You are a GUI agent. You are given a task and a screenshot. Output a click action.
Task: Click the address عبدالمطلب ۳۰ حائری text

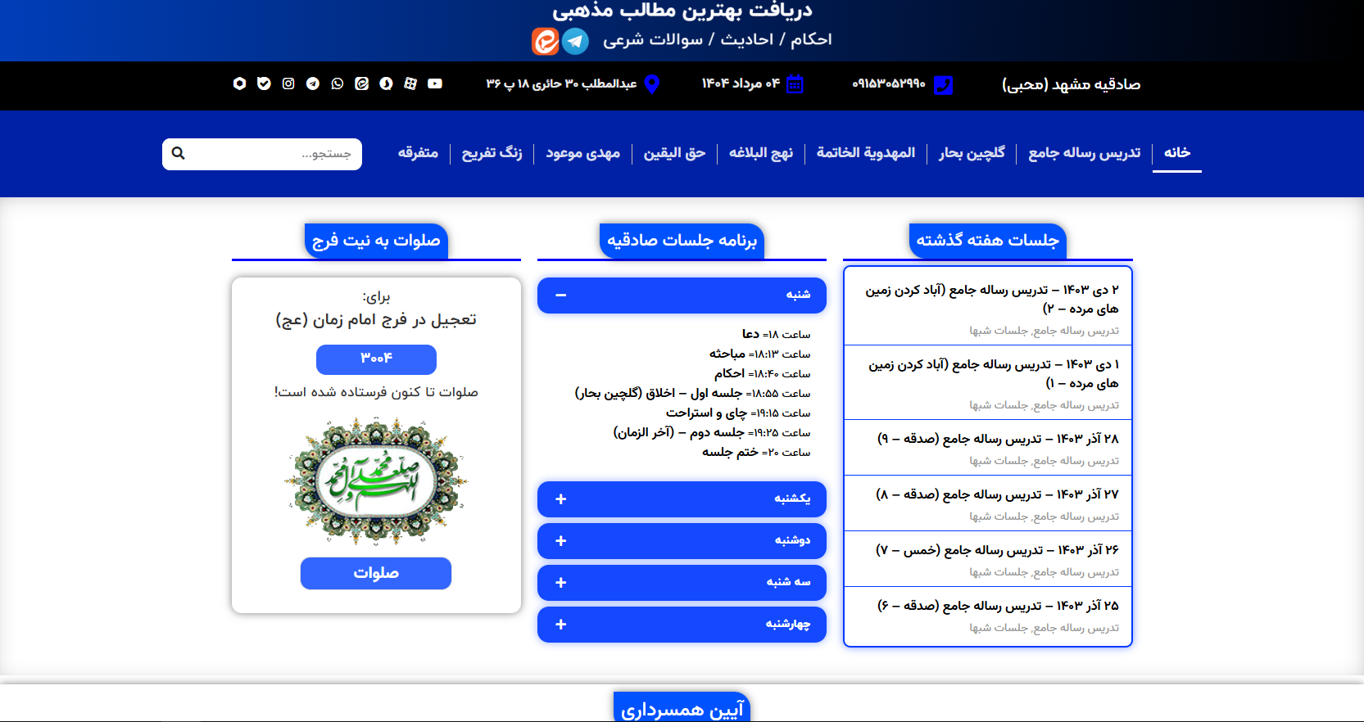click(561, 83)
